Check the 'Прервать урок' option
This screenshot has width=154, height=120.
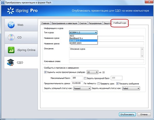tap(99, 84)
